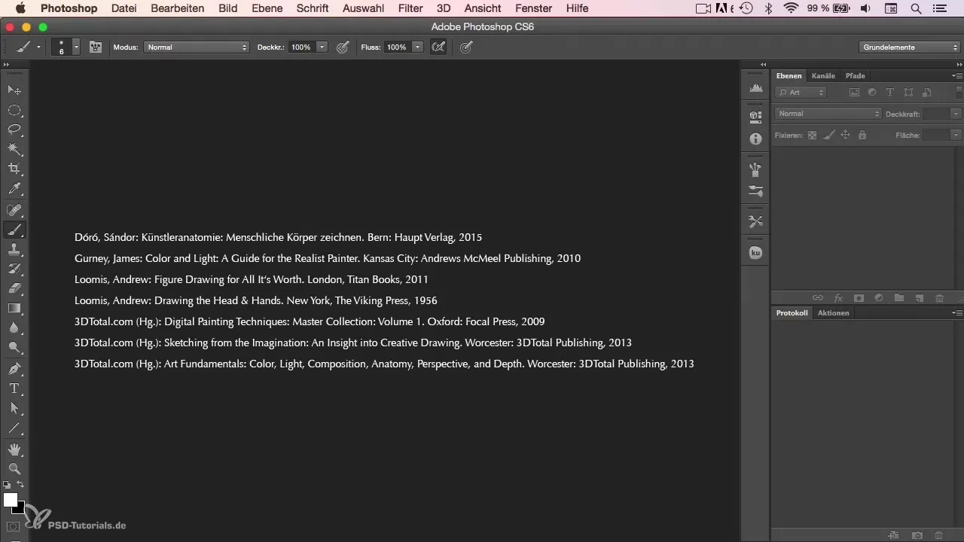Image resolution: width=964 pixels, height=542 pixels.
Task: Toggle pressure for opacity button
Action: pos(343,47)
